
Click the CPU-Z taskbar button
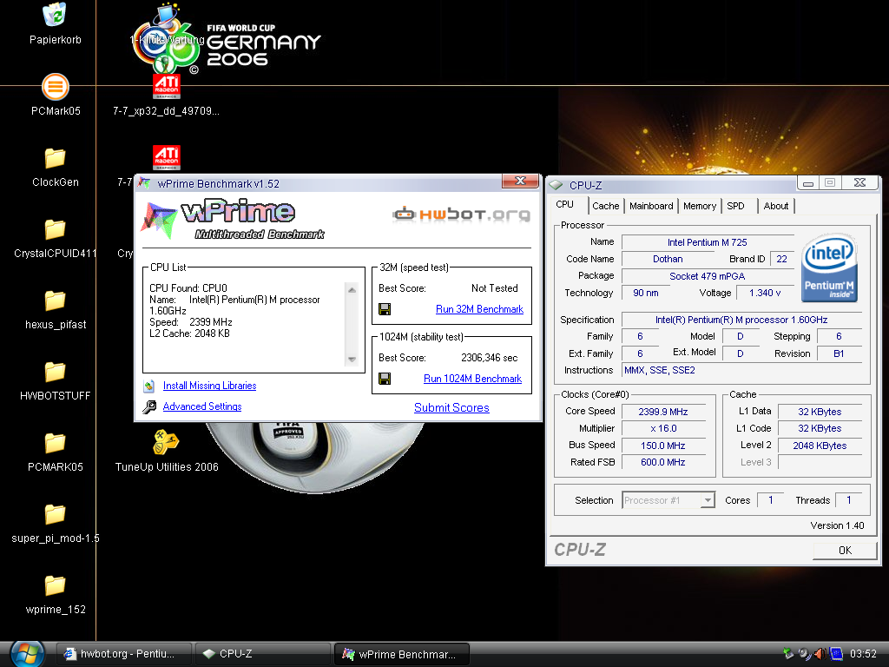click(262, 654)
